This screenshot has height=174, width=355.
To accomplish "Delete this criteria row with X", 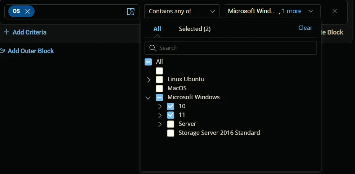I will click(x=334, y=11).
